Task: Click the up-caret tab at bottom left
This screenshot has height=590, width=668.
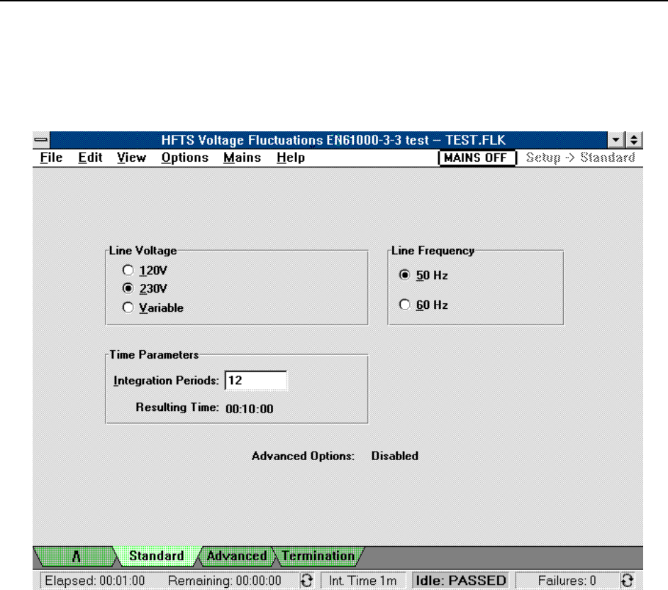Action: pos(76,557)
